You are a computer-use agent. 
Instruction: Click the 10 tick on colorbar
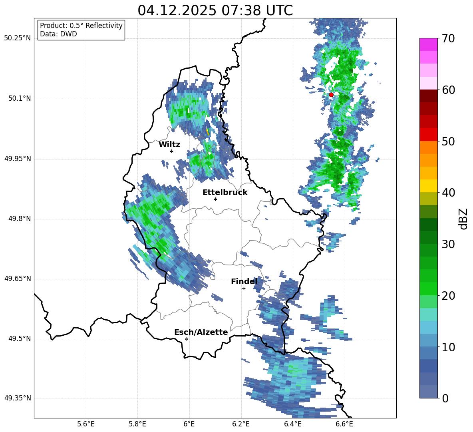pyautogui.click(x=448, y=347)
